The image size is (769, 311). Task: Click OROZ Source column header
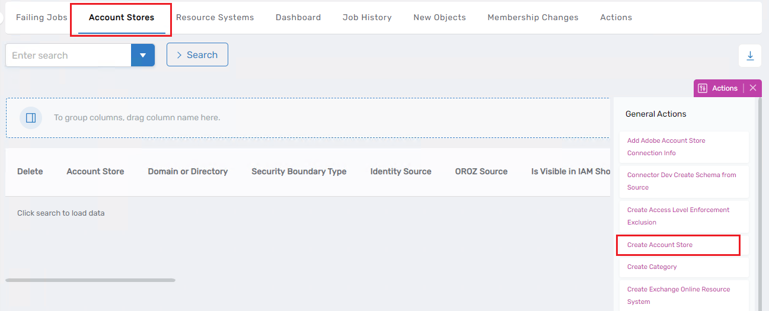click(481, 171)
